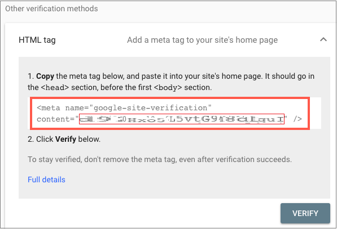Click the Other verification methods heading
This screenshot has height=229, width=337.
(51, 8)
